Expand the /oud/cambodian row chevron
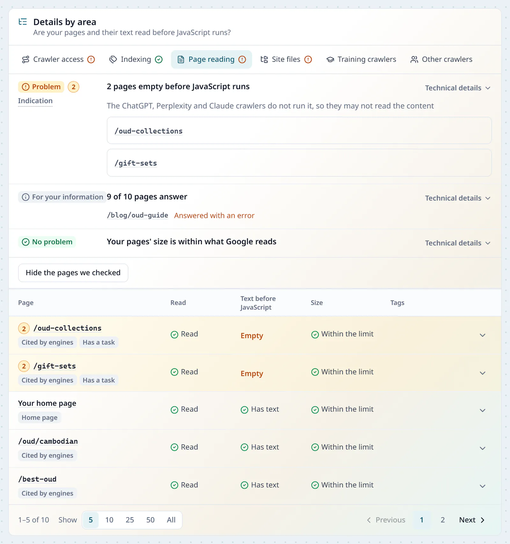The width and height of the screenshot is (510, 544). click(x=483, y=448)
